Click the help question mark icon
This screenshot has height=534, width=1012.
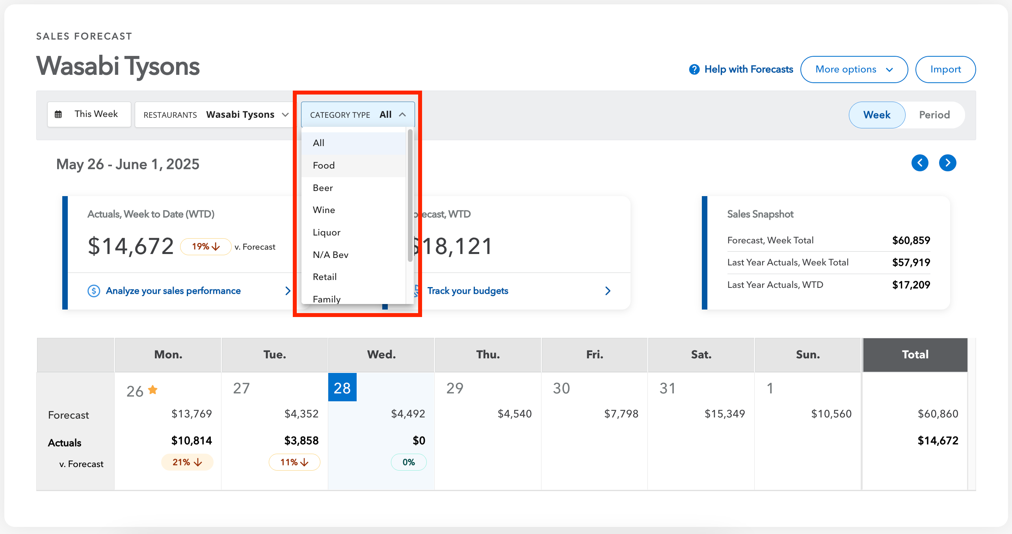click(x=694, y=69)
